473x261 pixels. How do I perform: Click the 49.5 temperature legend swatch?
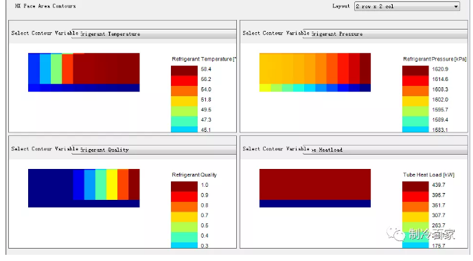[x=184, y=111]
